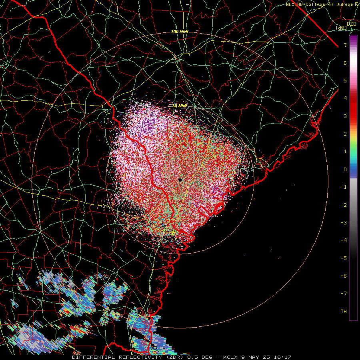
Task: Click the 50 NMI range ring label
Action: [180, 106]
